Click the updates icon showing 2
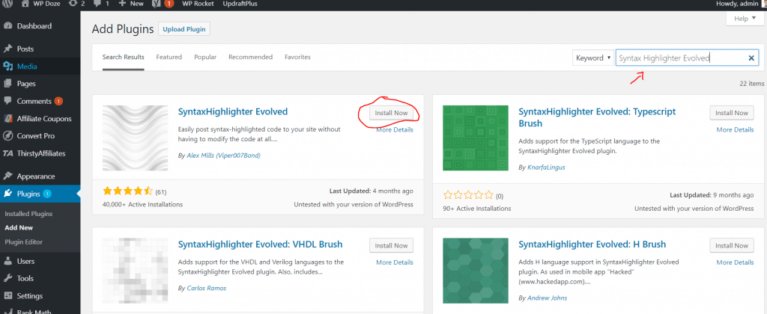The image size is (767, 314). 73,4
